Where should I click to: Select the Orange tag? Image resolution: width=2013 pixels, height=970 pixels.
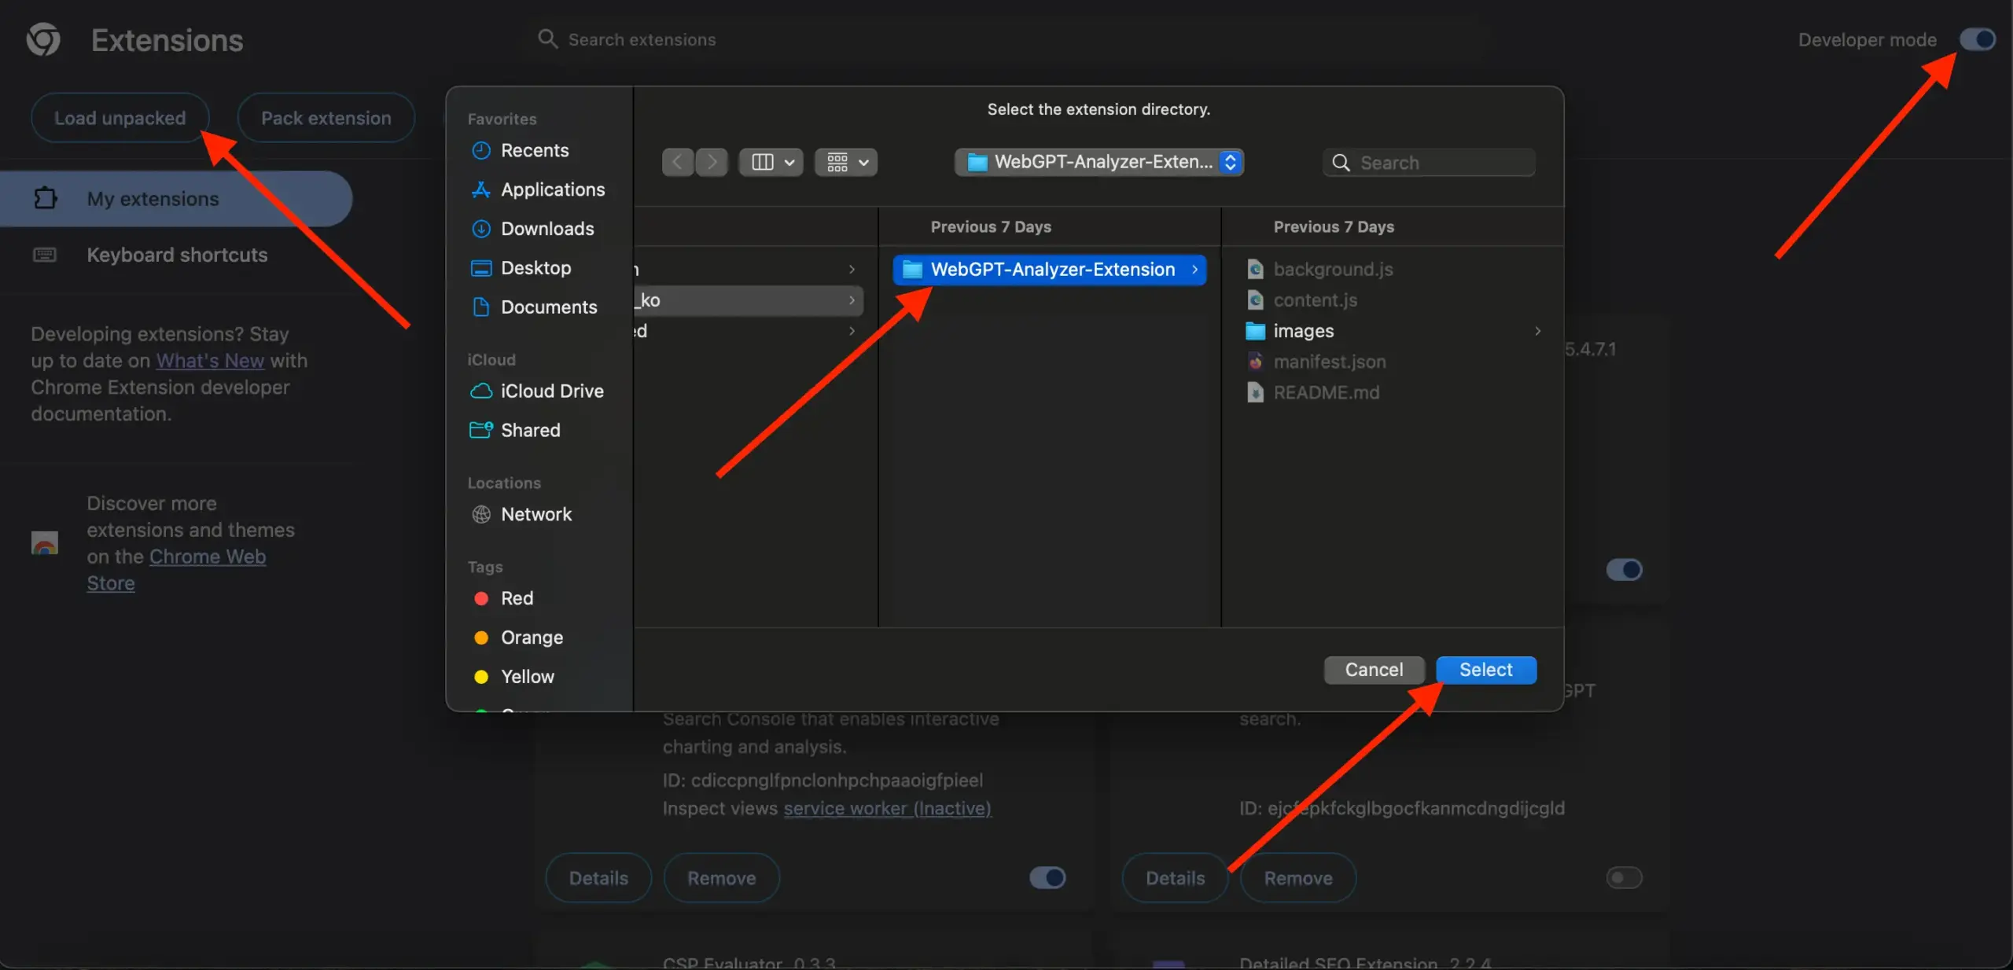(x=532, y=637)
